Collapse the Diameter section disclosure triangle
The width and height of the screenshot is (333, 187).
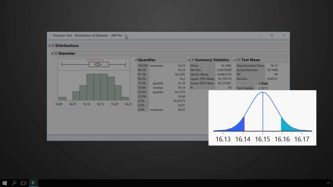tap(52, 54)
